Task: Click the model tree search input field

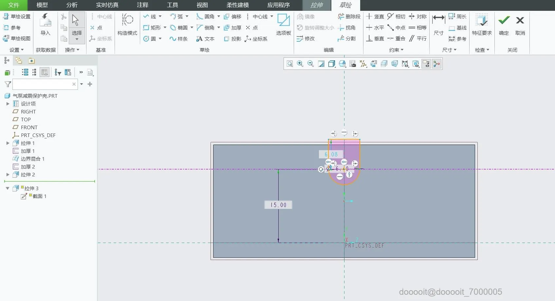Action: (x=45, y=84)
